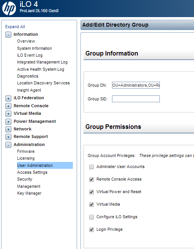Click the Network section label
This screenshot has width=194, height=249.
22,129
